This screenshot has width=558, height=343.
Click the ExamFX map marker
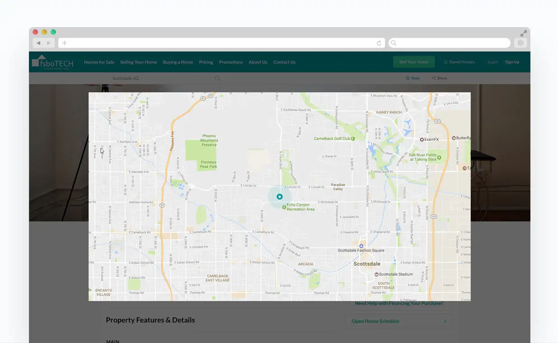422,140
